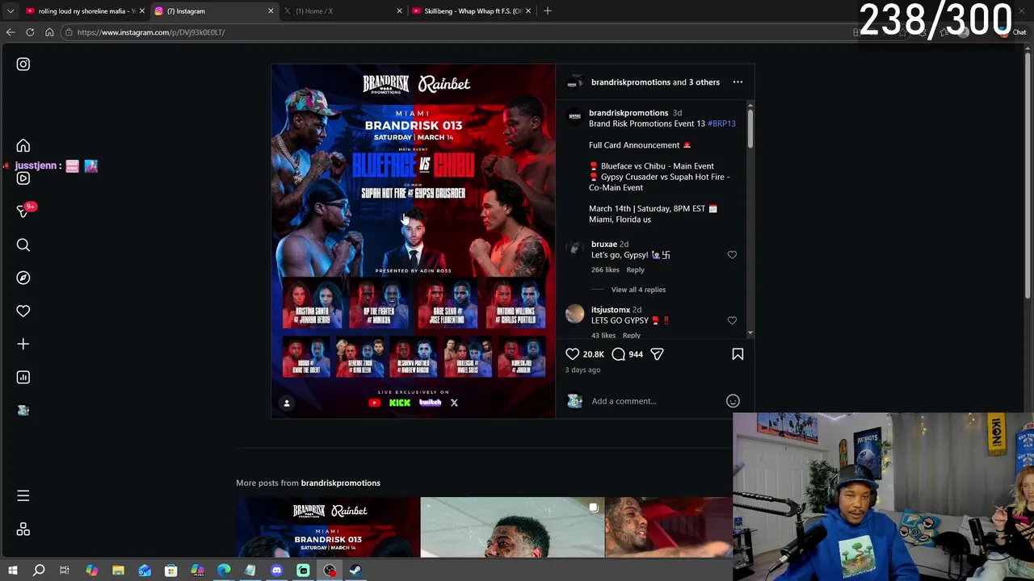The width and height of the screenshot is (1034, 581).
Task: Open the tab list dropdown arrow
Action: (x=11, y=10)
